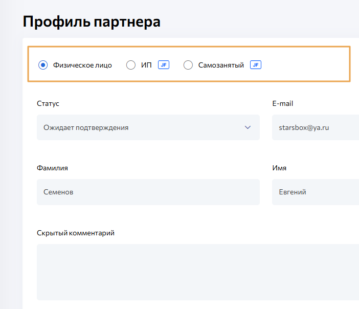Click the Фамилия field label

point(52,168)
